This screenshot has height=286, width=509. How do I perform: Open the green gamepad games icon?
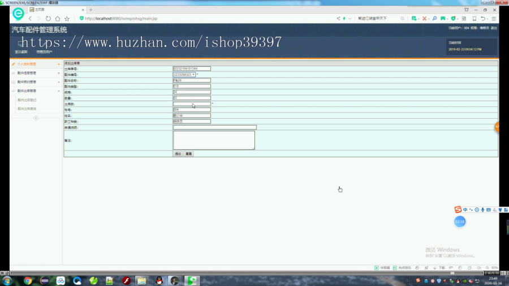[443, 19]
